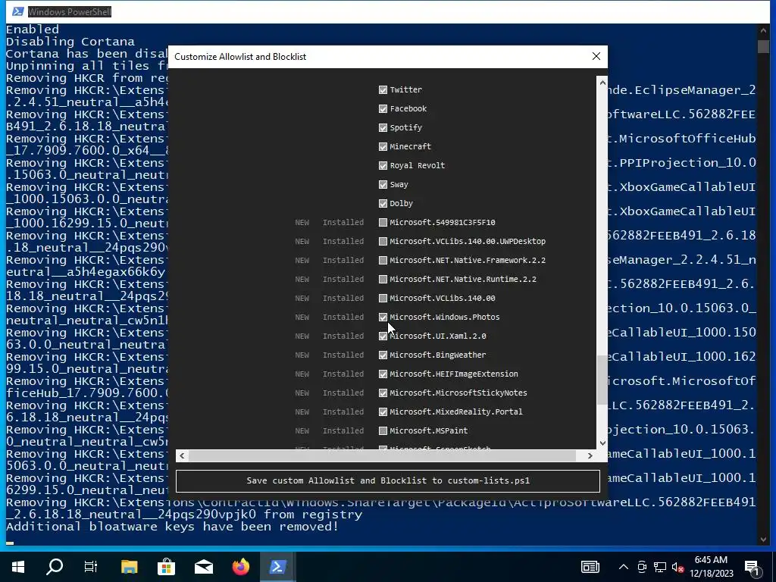Open File Explorer from taskbar

(x=129, y=567)
